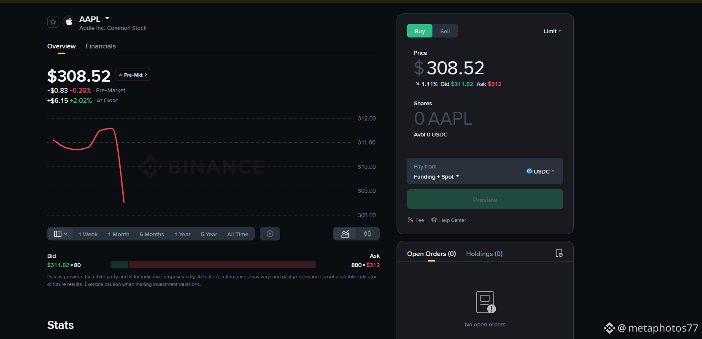Open order history document icon
This screenshot has height=339, width=702.
[559, 253]
